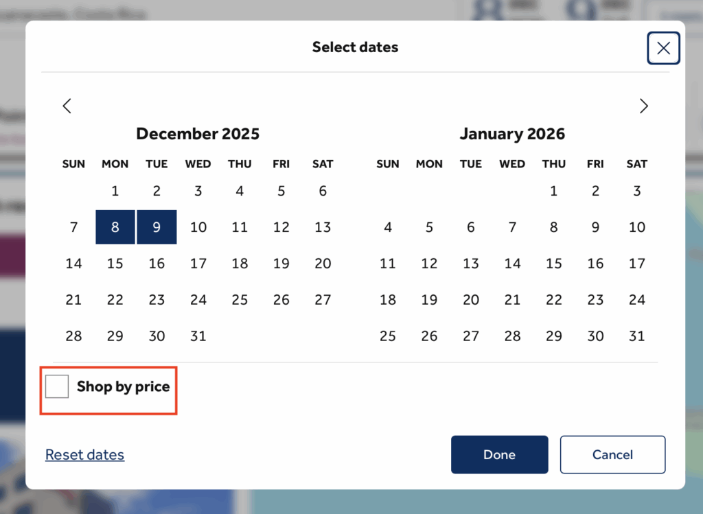Click the highlighted December 8 date
703x514 pixels.
pyautogui.click(x=115, y=226)
